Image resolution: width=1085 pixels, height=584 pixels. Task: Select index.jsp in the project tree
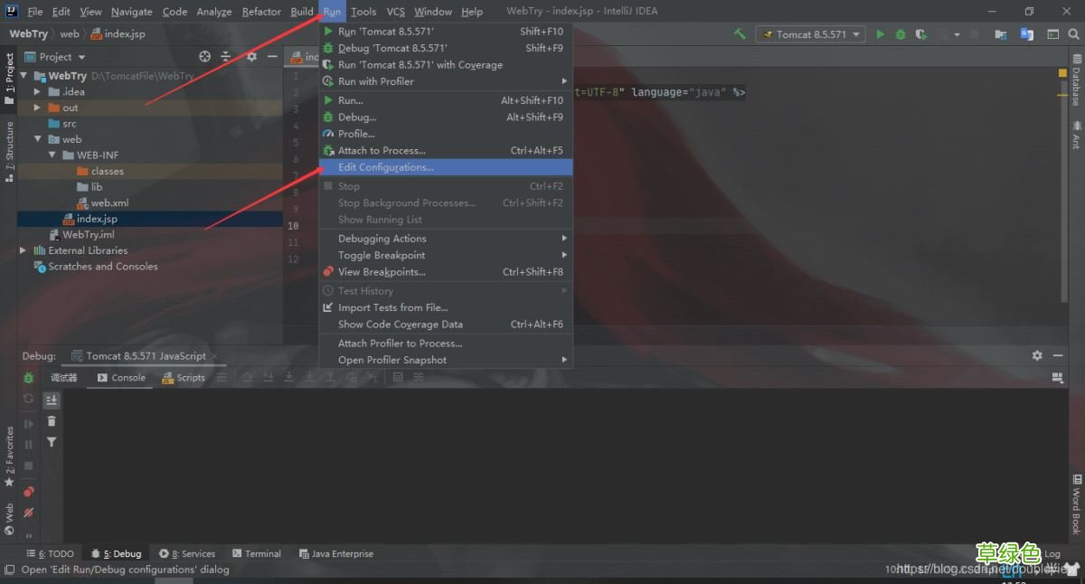(x=97, y=219)
